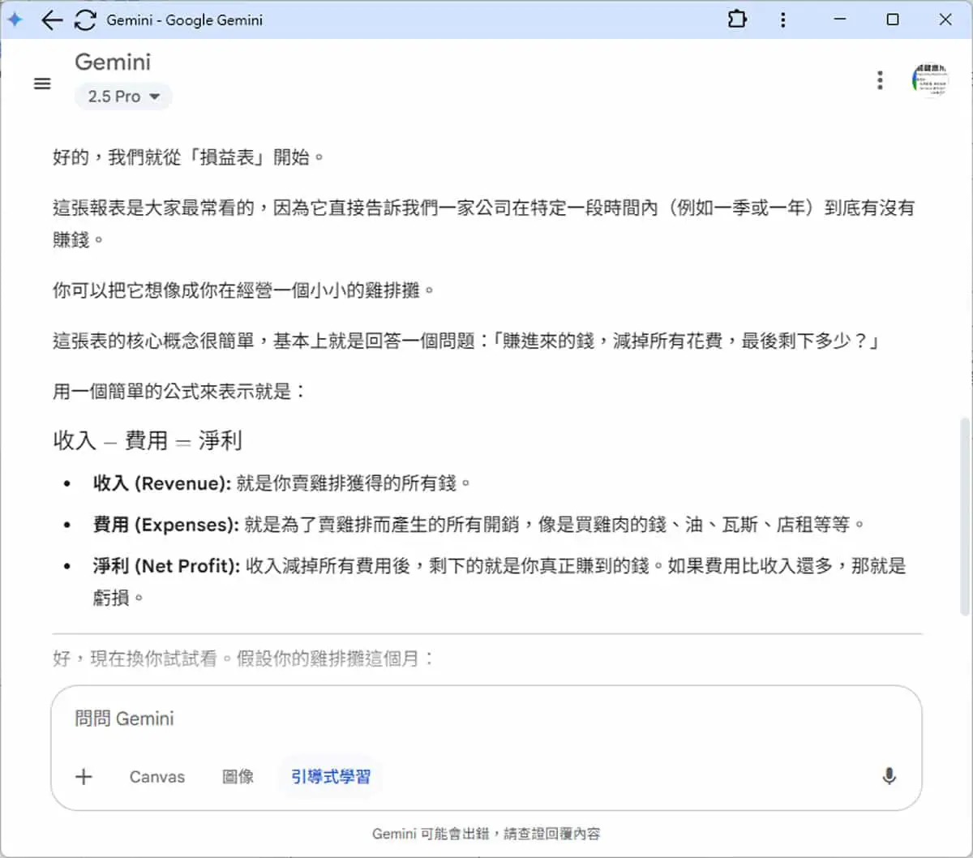Open the hamburger main menu

[42, 83]
